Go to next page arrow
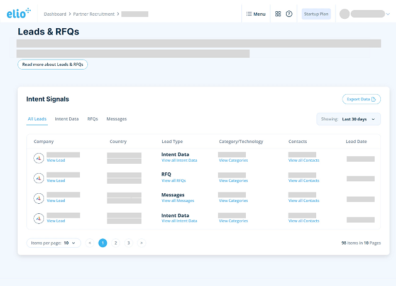Screen dimensions: 396x286 (x=141, y=243)
